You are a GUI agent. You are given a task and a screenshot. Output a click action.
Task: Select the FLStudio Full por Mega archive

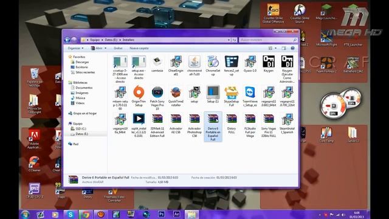click(x=250, y=125)
